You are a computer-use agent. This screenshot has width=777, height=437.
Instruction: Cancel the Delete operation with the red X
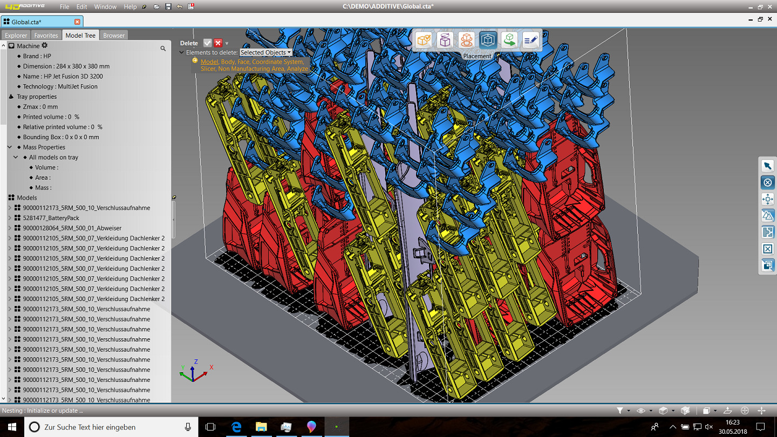217,43
